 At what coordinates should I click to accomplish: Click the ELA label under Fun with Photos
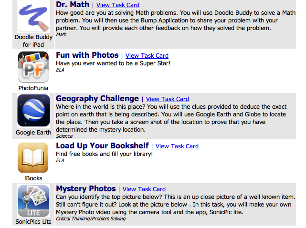pos(60,70)
